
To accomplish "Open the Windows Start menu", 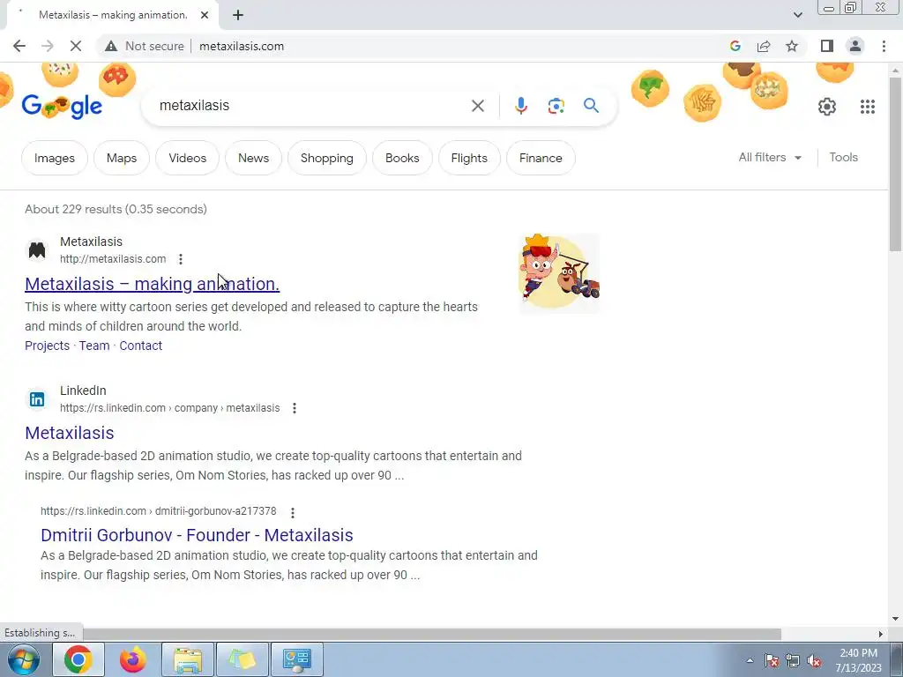I will click(x=24, y=659).
